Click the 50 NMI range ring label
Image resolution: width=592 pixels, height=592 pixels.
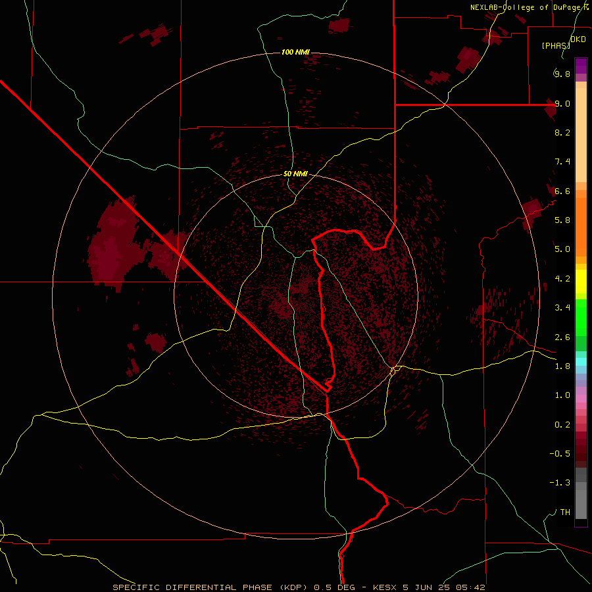(295, 174)
